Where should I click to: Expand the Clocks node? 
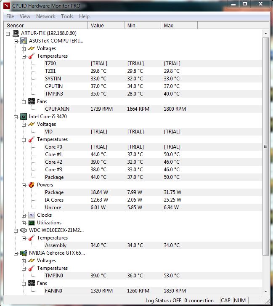pos(24,216)
